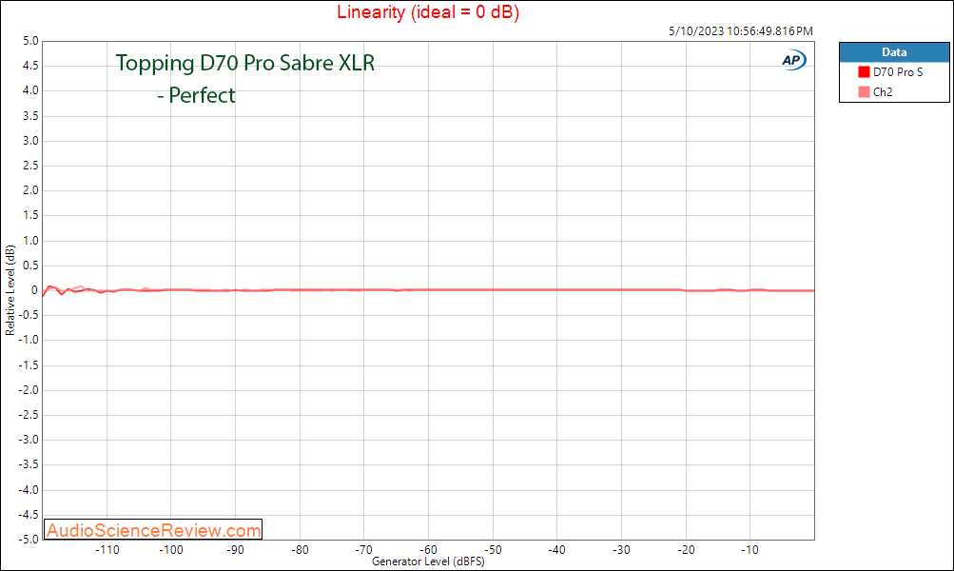
Task: Click the timestamp 5/10/2023 10:56:49.816 PM
Action: 740,31
